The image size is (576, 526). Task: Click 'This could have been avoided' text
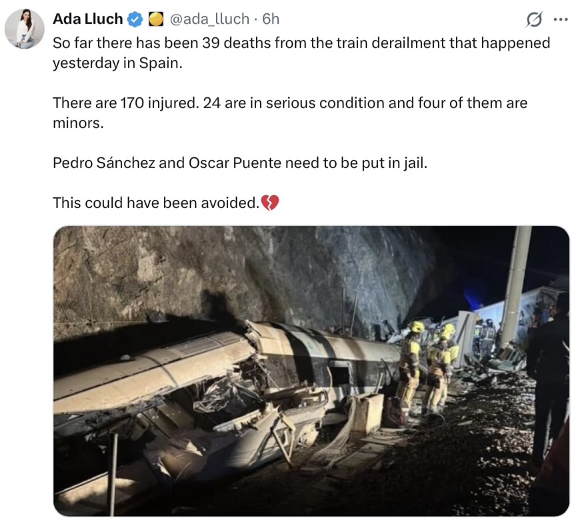pos(156,203)
